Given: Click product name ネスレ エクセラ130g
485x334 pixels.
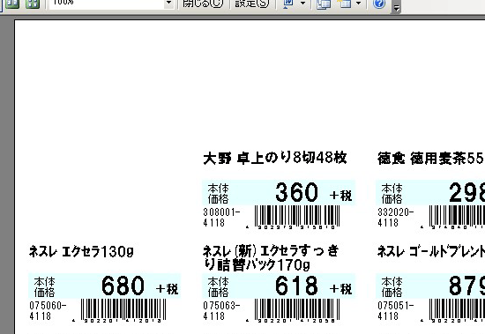Looking at the screenshot, I should [81, 252].
